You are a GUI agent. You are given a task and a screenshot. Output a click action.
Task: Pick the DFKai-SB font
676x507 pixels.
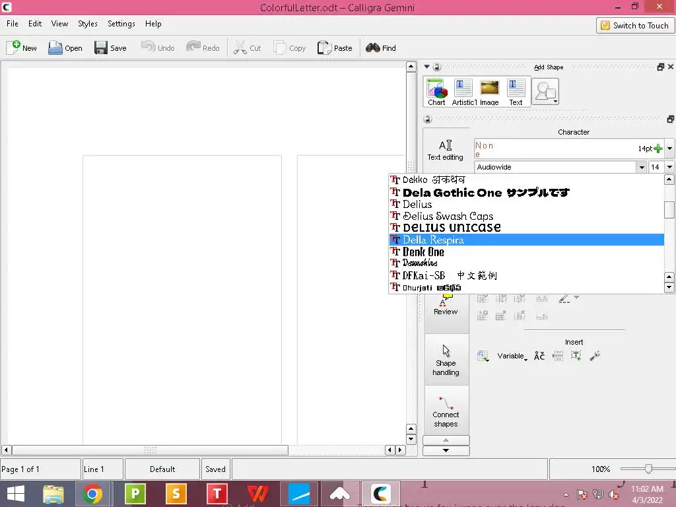(x=526, y=275)
